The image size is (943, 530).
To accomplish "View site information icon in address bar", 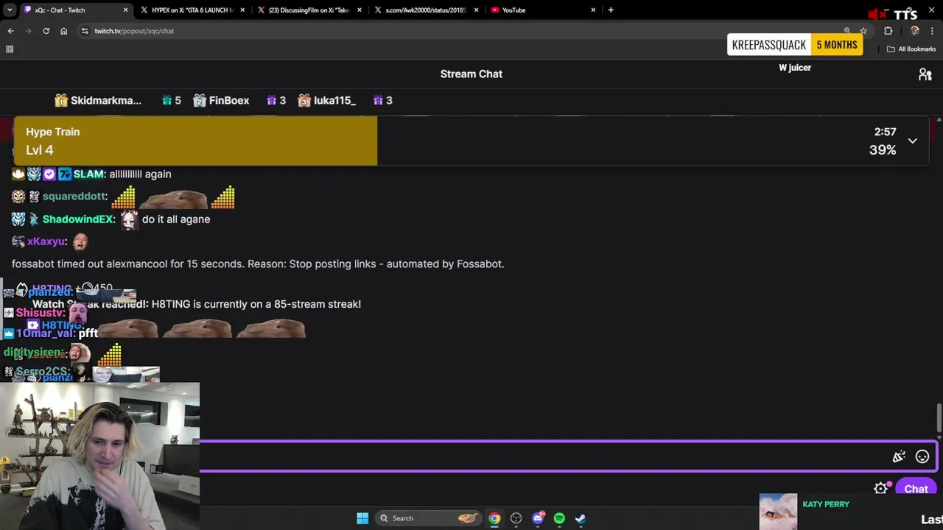I will 85,31.
